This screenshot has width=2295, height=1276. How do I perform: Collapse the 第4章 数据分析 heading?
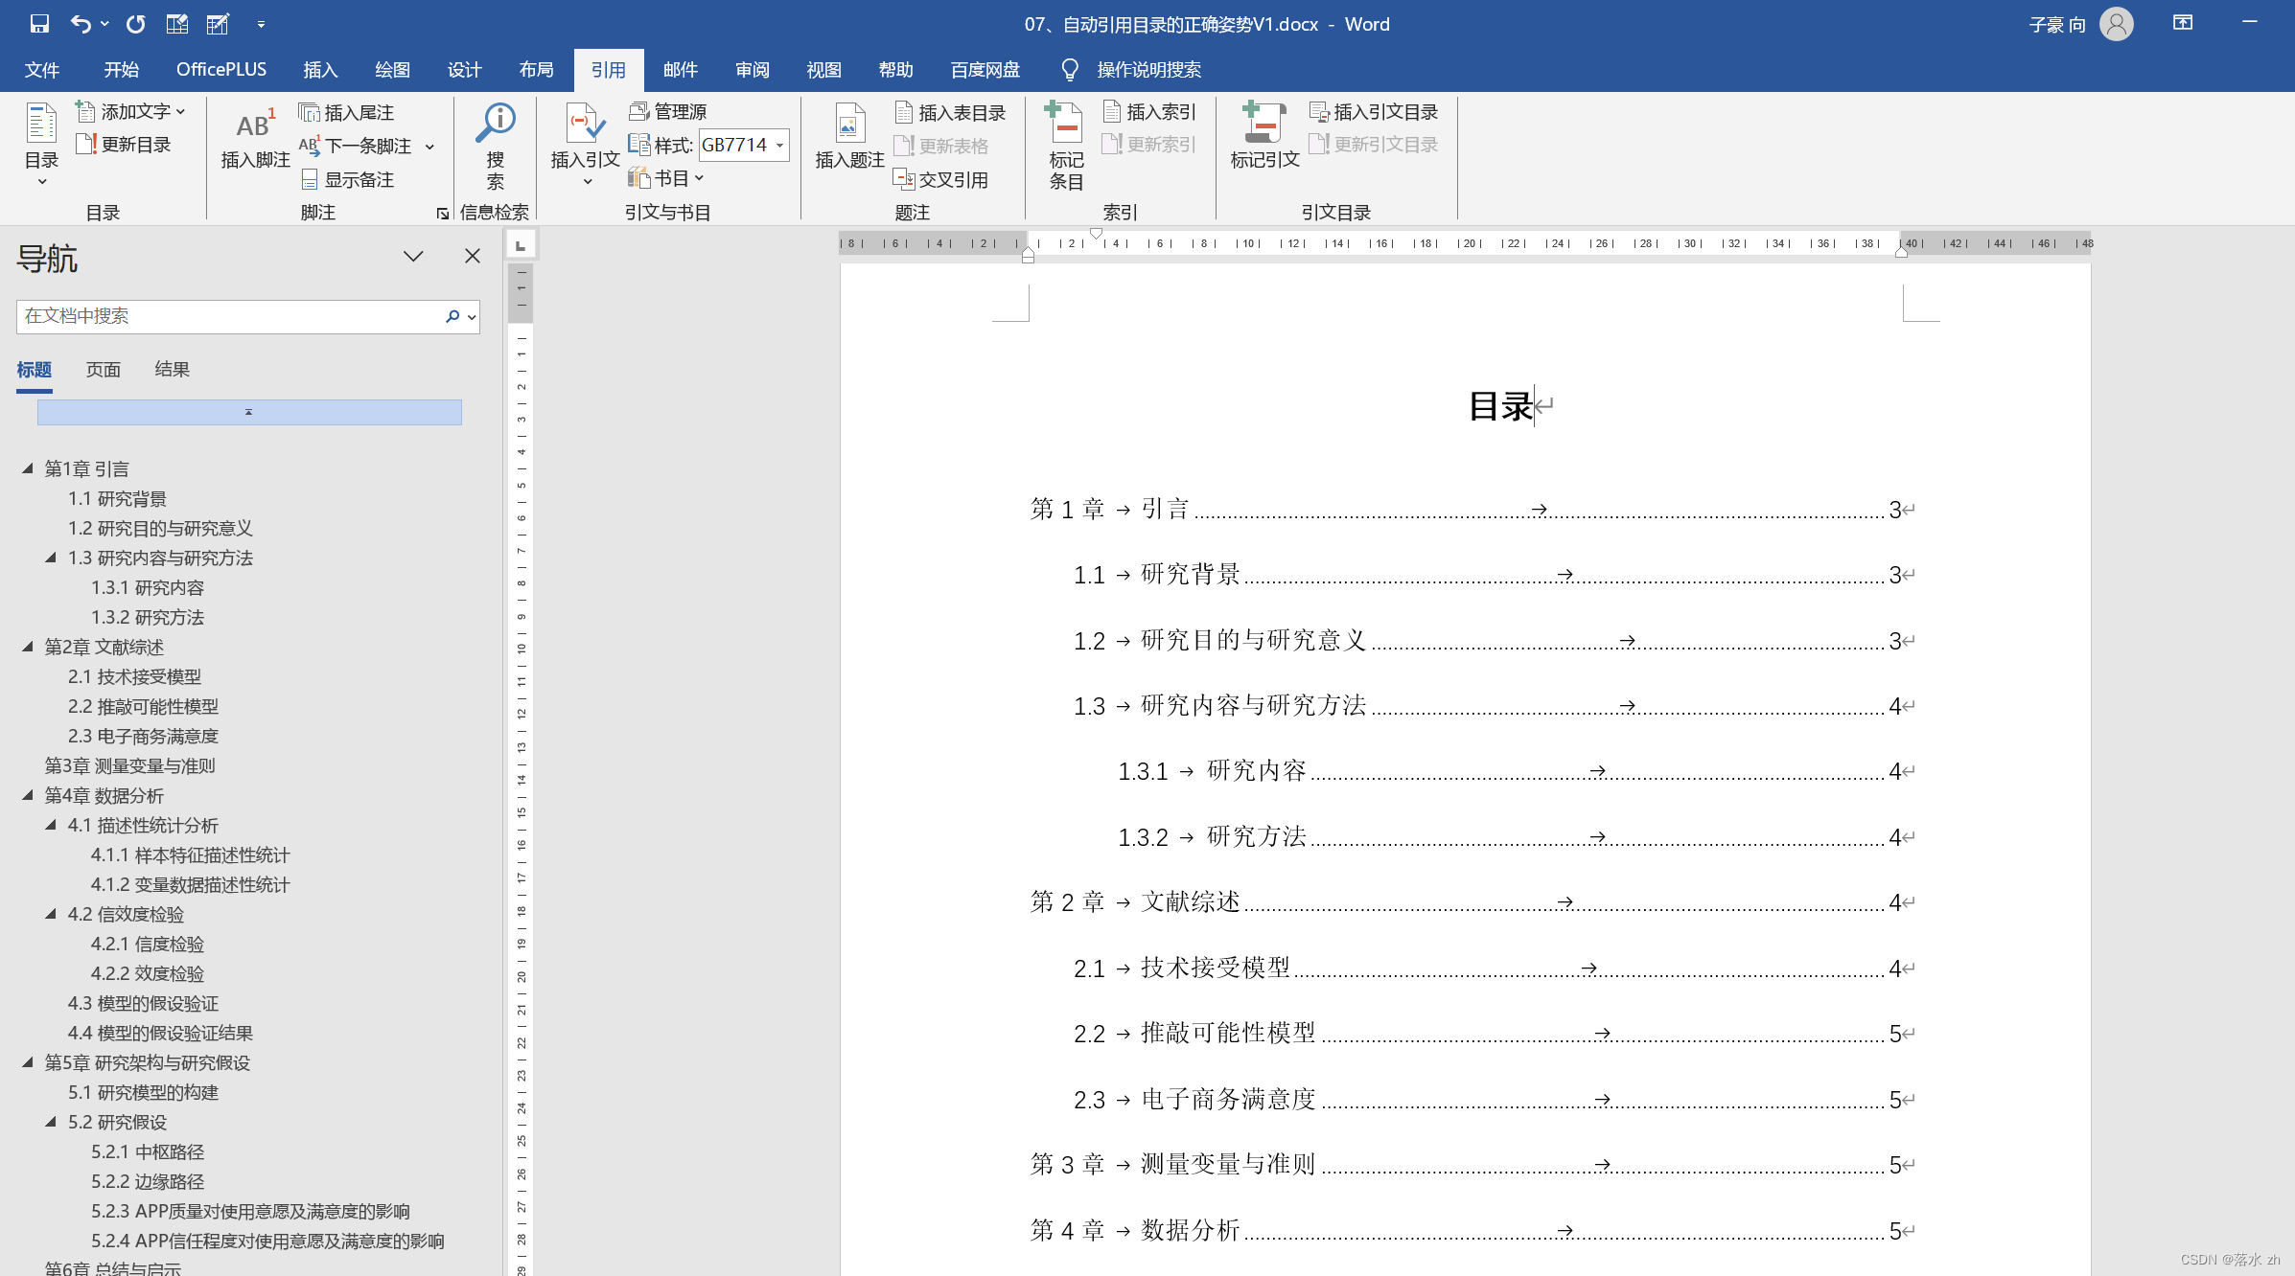28,795
